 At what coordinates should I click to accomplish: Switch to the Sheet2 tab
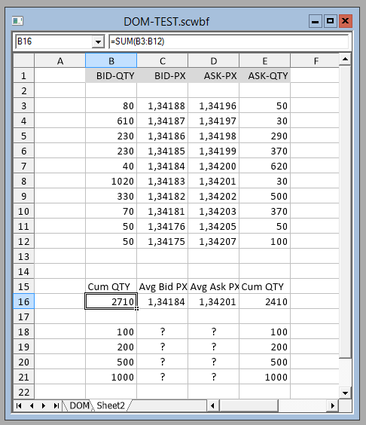tap(111, 405)
